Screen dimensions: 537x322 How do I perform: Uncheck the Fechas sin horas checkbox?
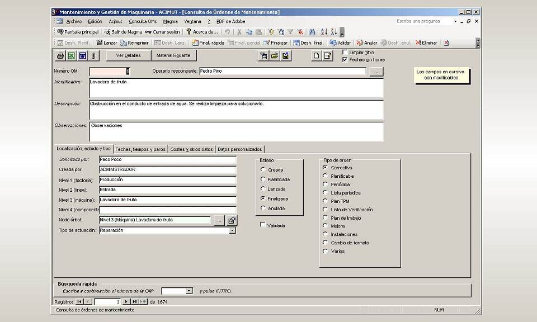tap(345, 60)
